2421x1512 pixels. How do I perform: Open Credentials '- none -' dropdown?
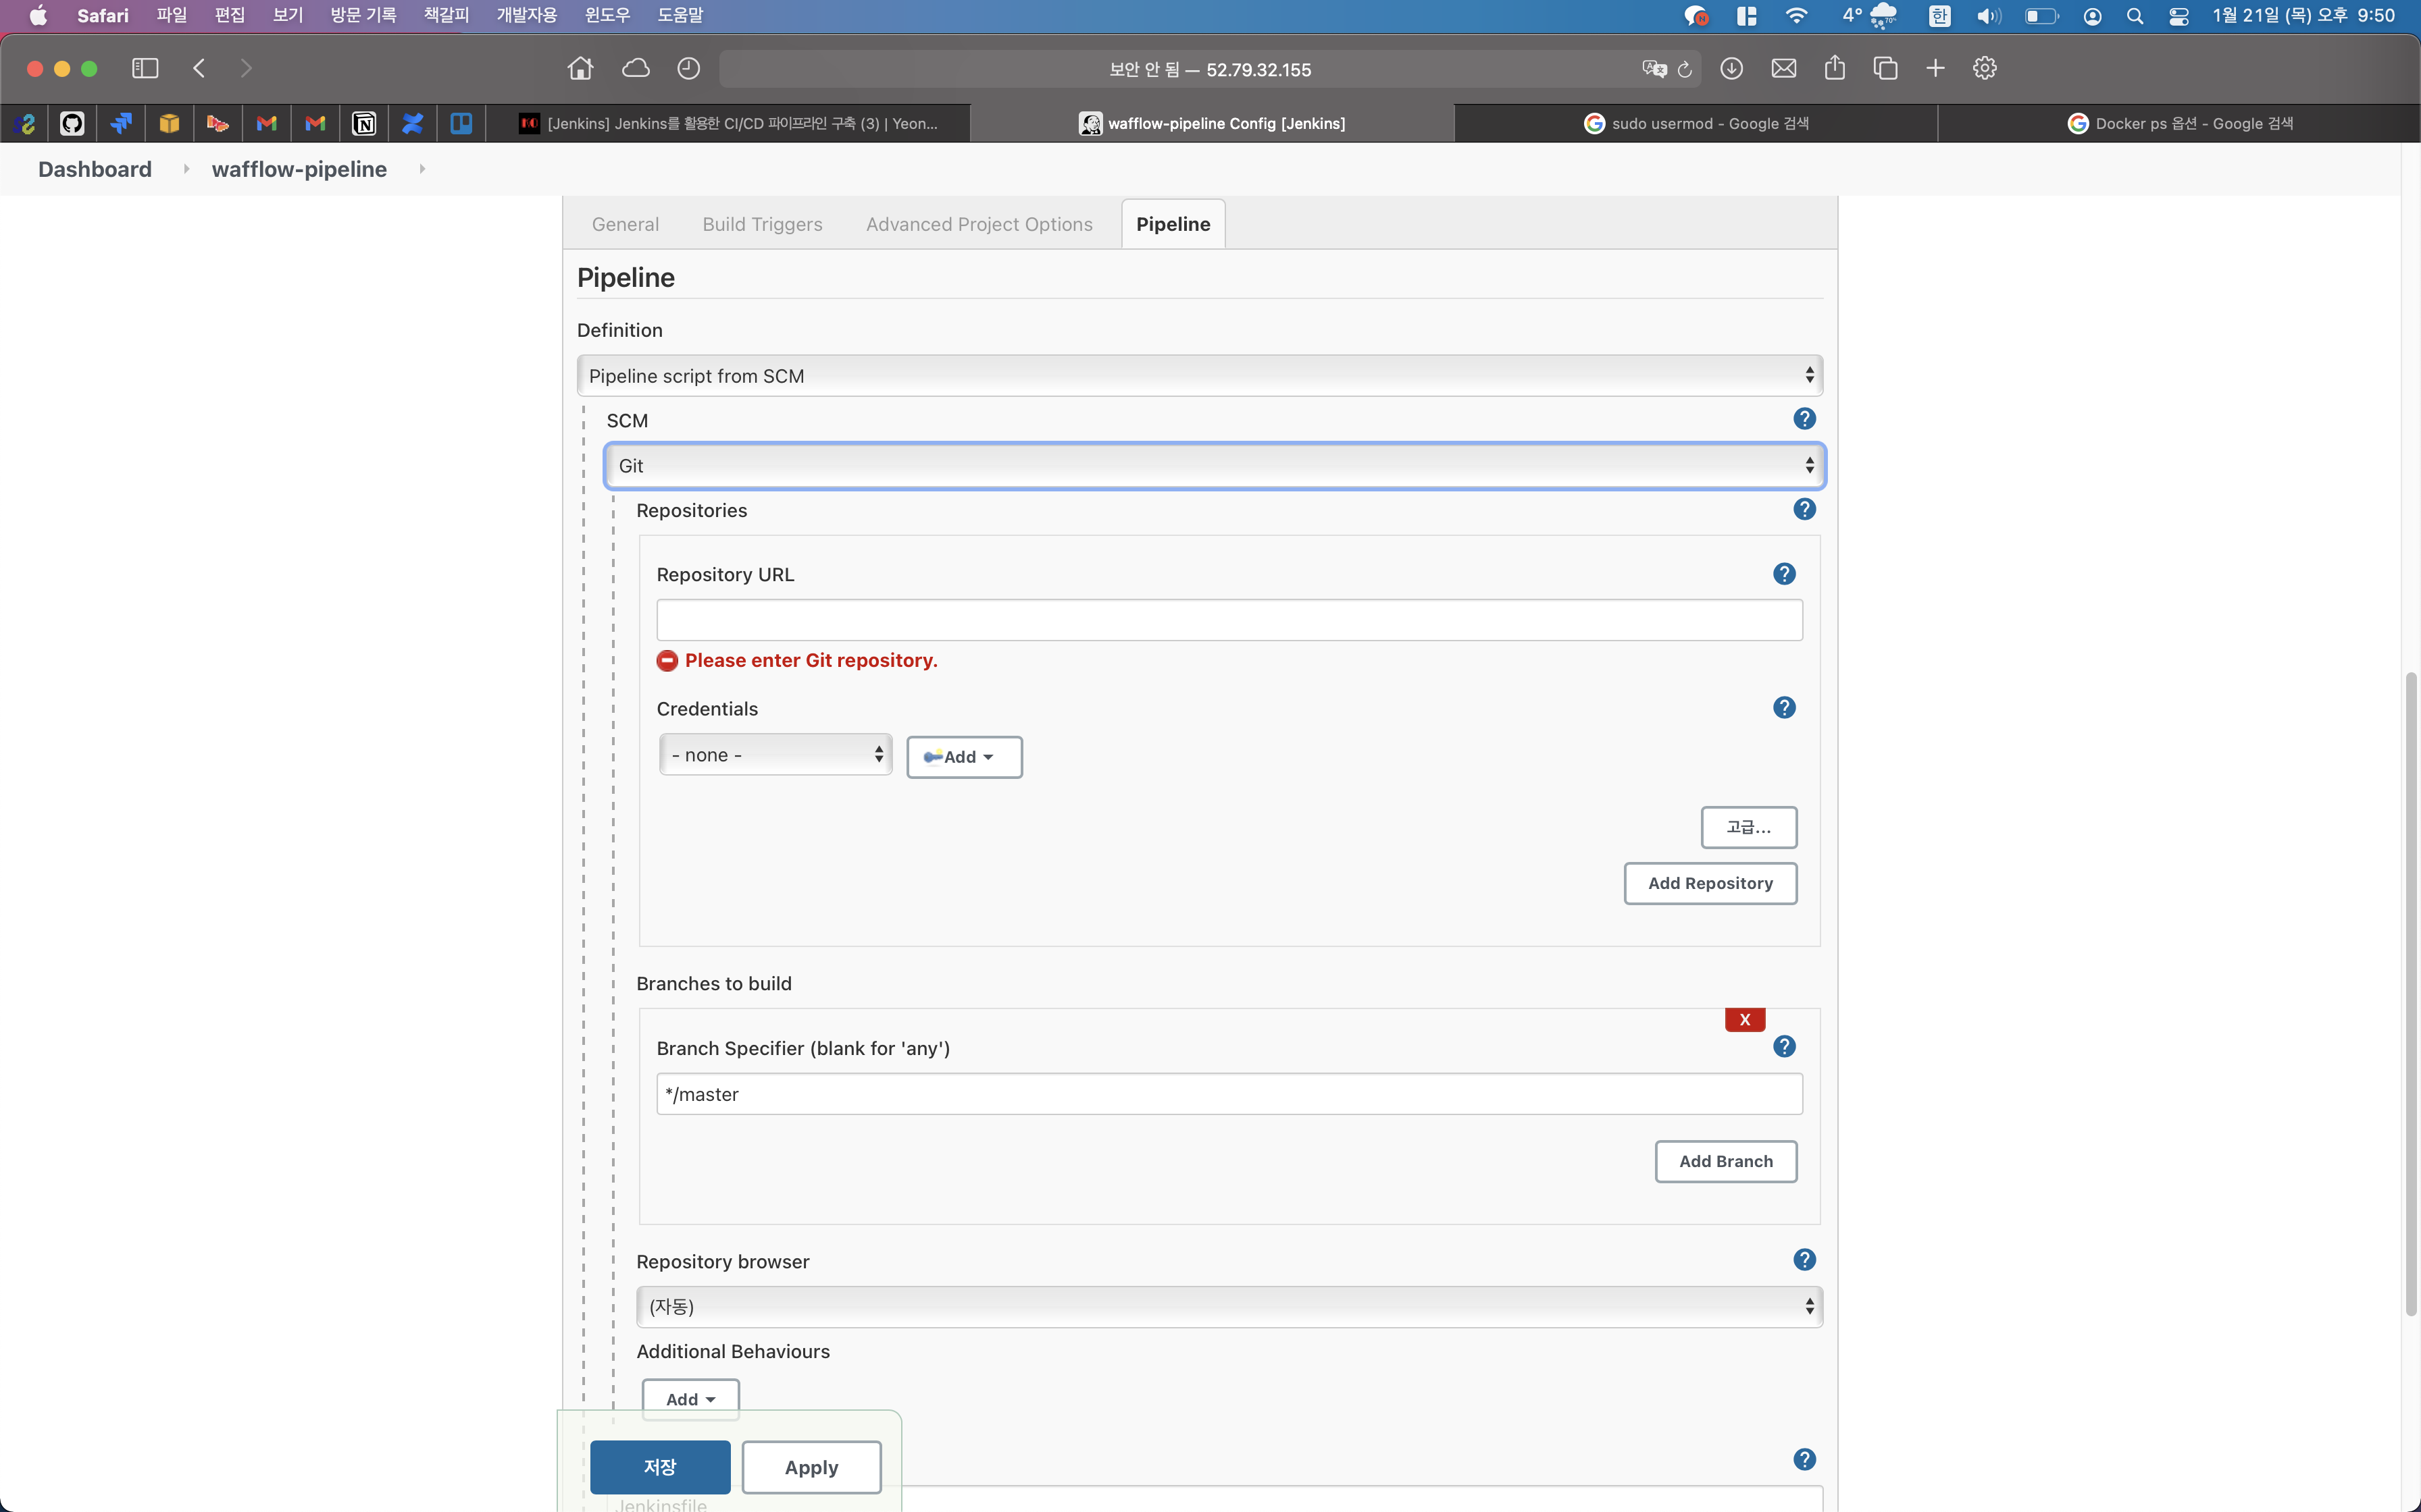(775, 755)
